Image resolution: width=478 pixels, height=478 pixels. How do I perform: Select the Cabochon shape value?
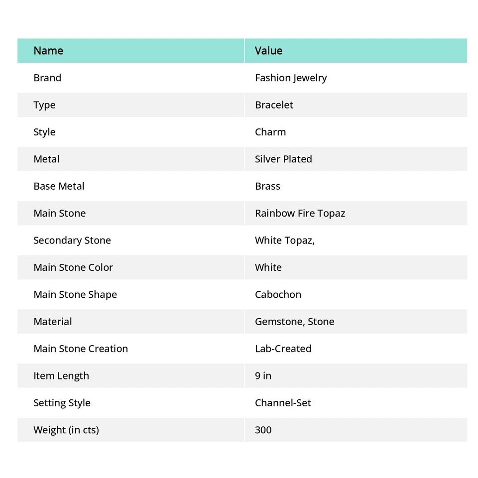[x=278, y=295]
